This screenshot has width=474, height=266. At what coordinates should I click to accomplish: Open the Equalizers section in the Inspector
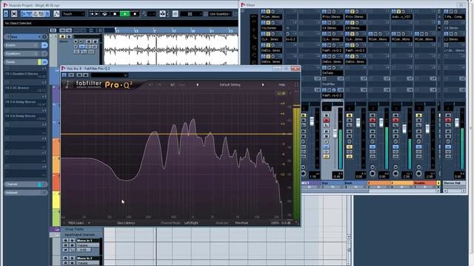click(21, 54)
